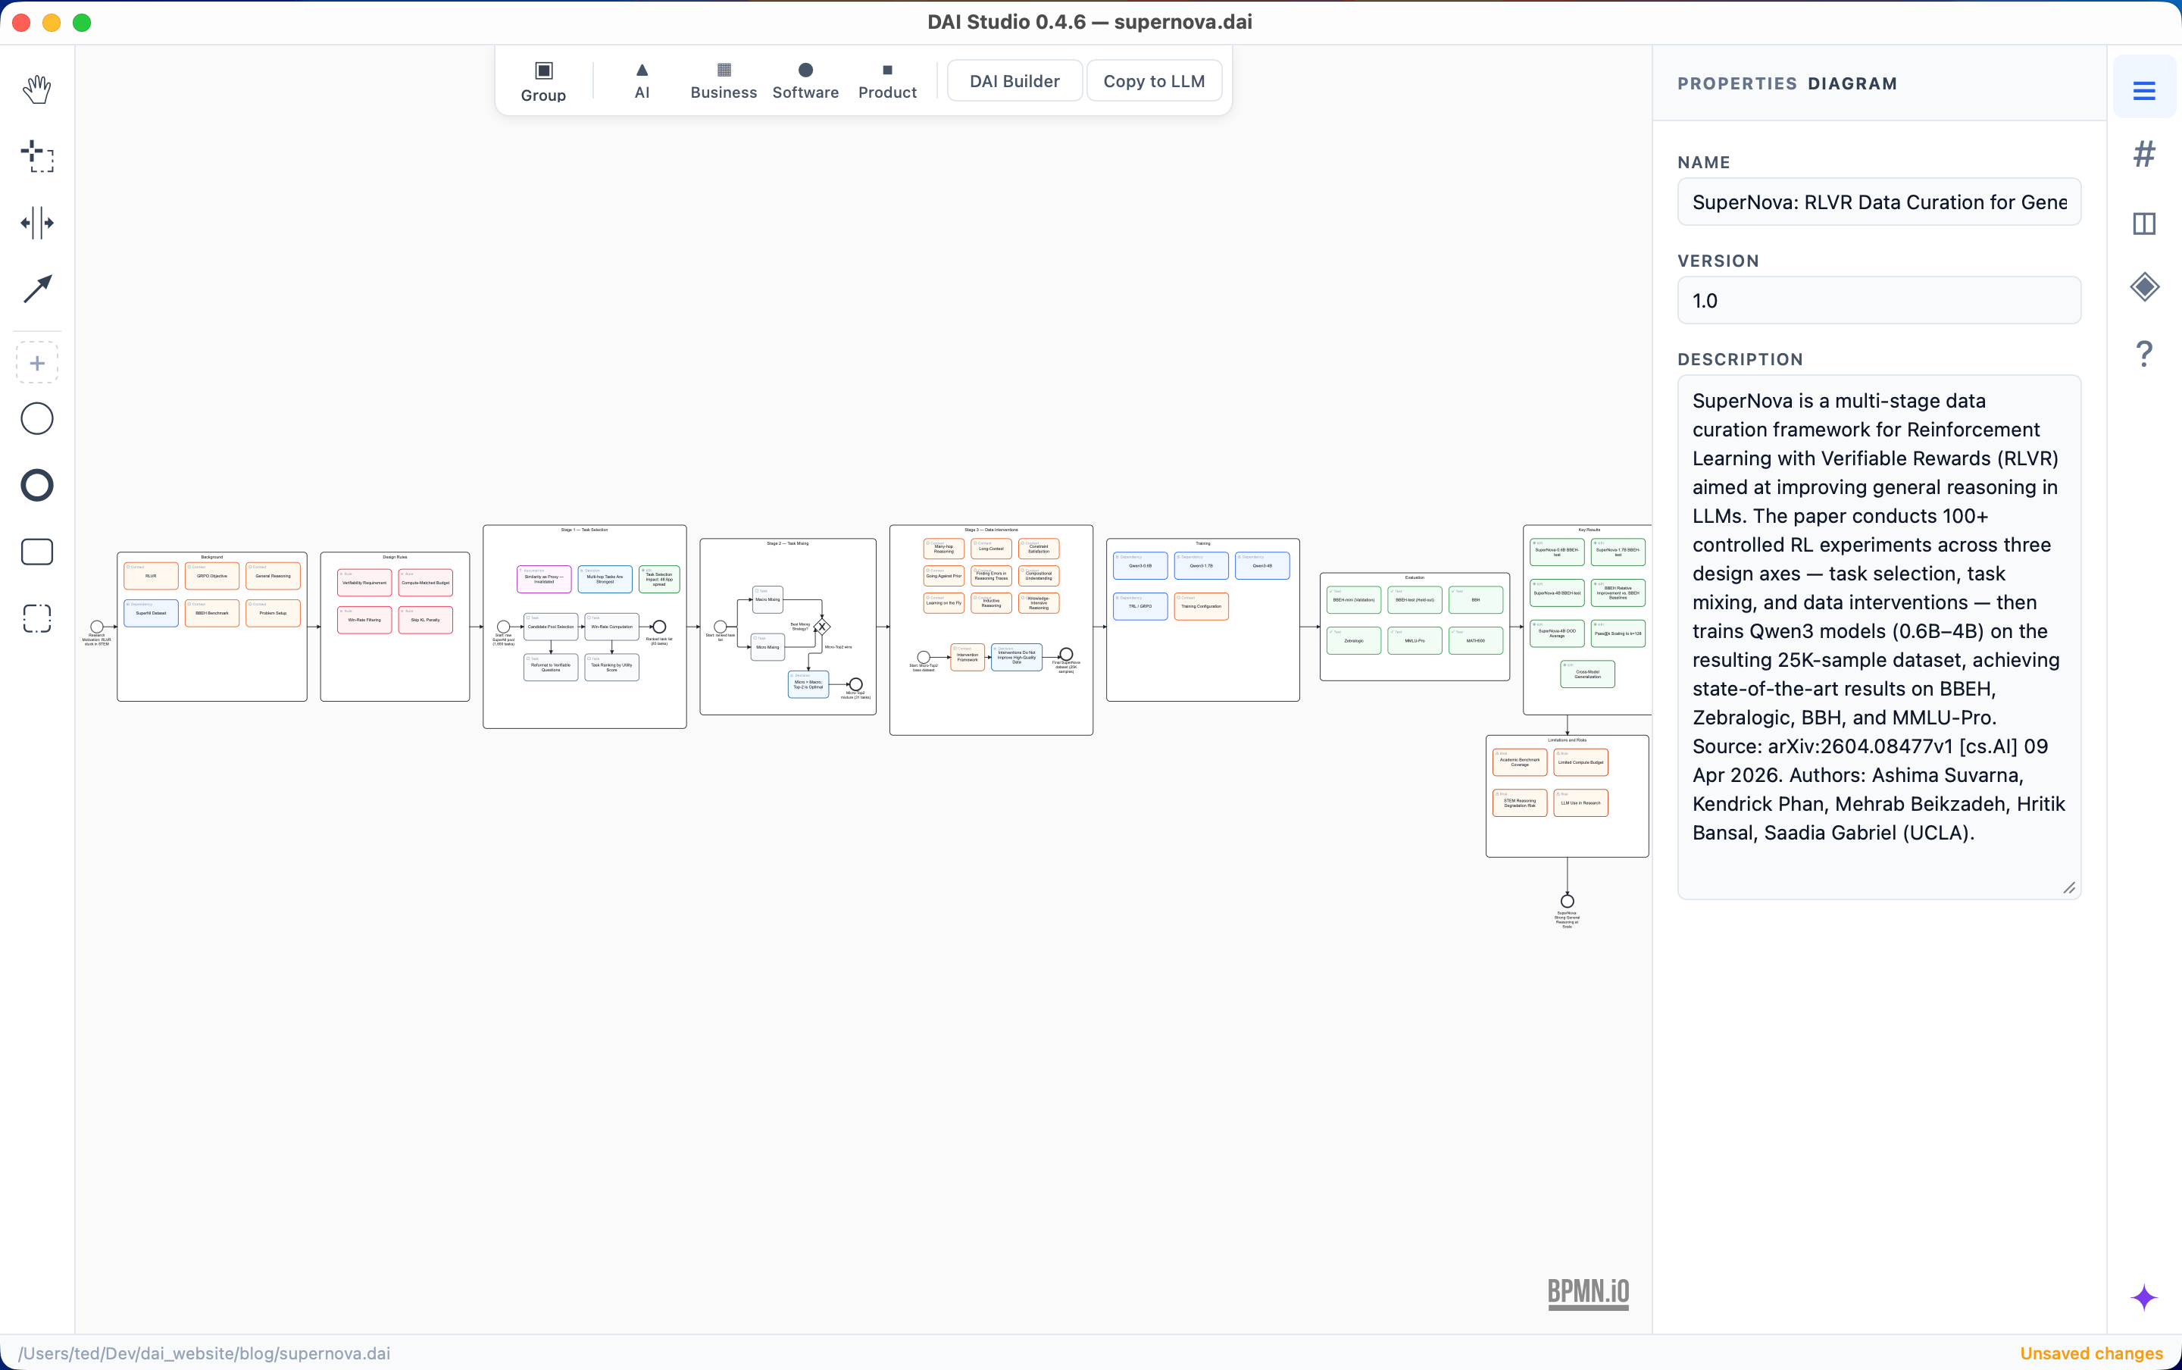Open the hash tag panel
This screenshot has width=2182, height=1370.
[2144, 154]
